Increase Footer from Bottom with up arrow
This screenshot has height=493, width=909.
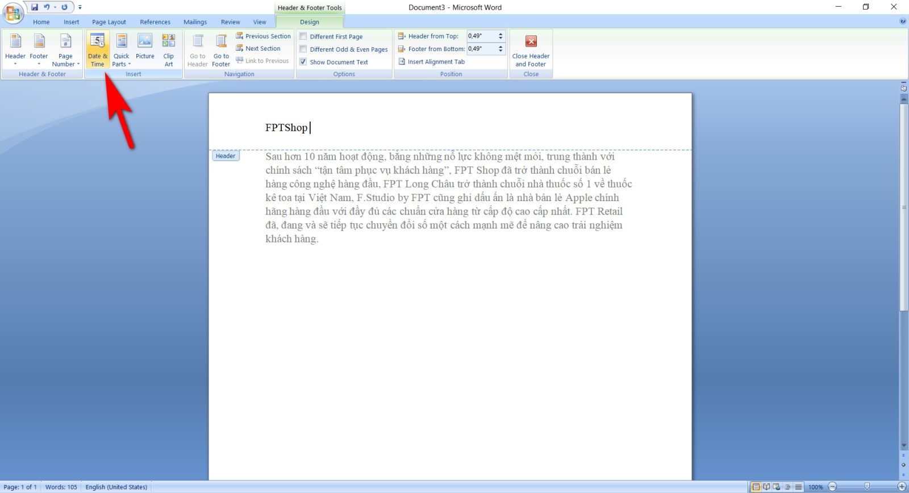click(x=501, y=47)
